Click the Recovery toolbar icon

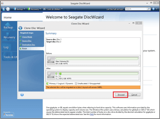(29, 9)
